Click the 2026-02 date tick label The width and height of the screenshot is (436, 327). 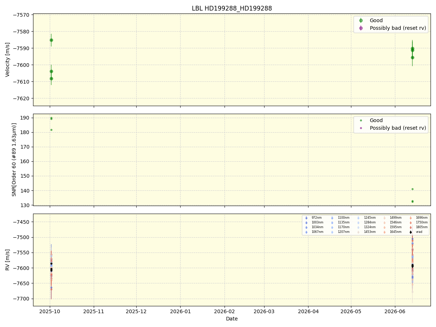(x=225, y=312)
